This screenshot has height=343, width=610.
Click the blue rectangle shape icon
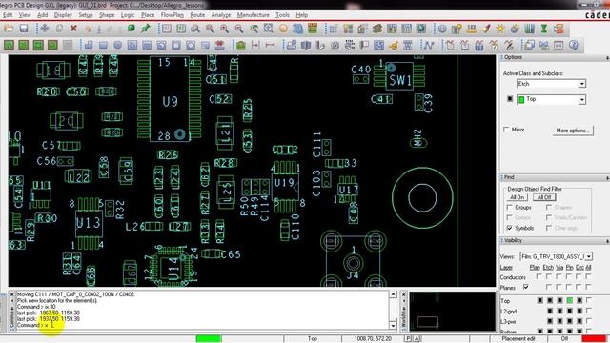pyautogui.click(x=103, y=45)
